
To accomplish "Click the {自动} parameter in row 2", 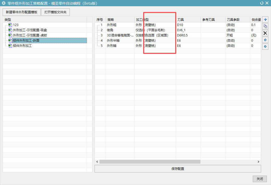I will (238, 30).
